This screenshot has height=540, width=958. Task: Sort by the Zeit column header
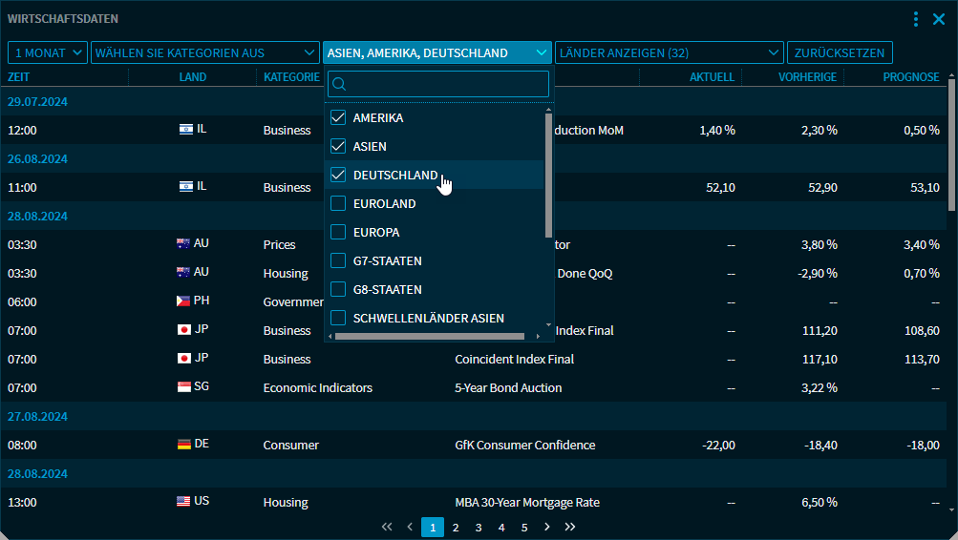pyautogui.click(x=19, y=77)
